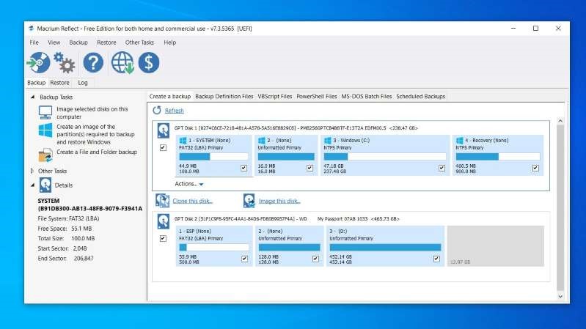The image size is (586, 329).
Task: Select the Backup tab below toolbar
Action: [36, 83]
